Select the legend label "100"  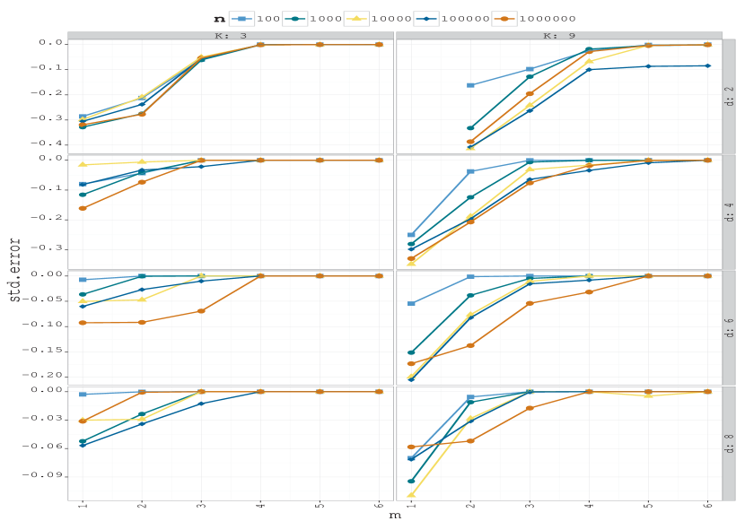268,19
